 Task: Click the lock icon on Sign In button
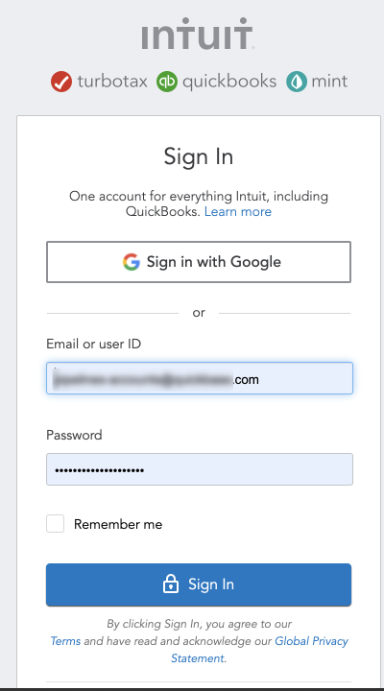tap(171, 584)
